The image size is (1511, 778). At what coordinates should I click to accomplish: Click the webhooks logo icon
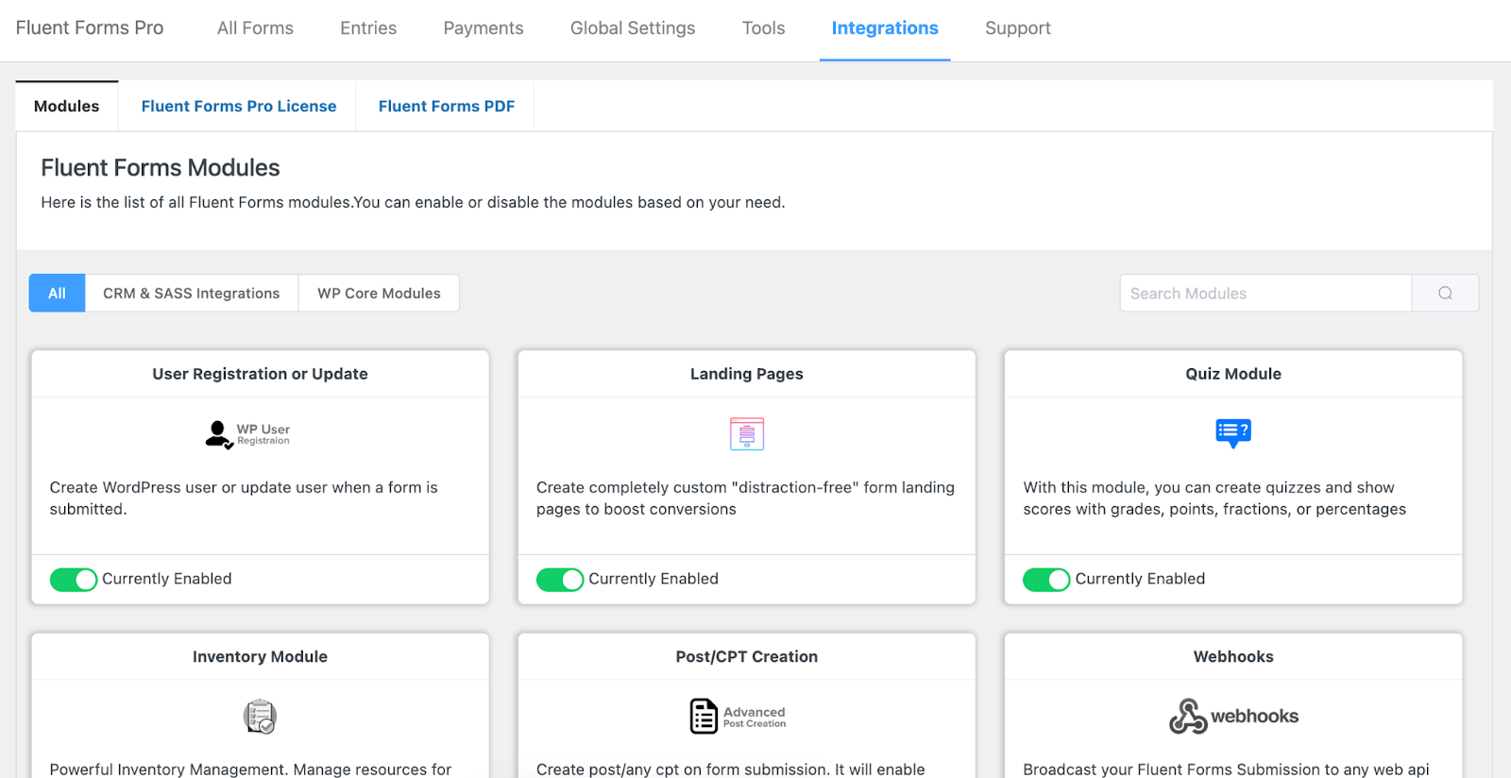coord(1233,717)
